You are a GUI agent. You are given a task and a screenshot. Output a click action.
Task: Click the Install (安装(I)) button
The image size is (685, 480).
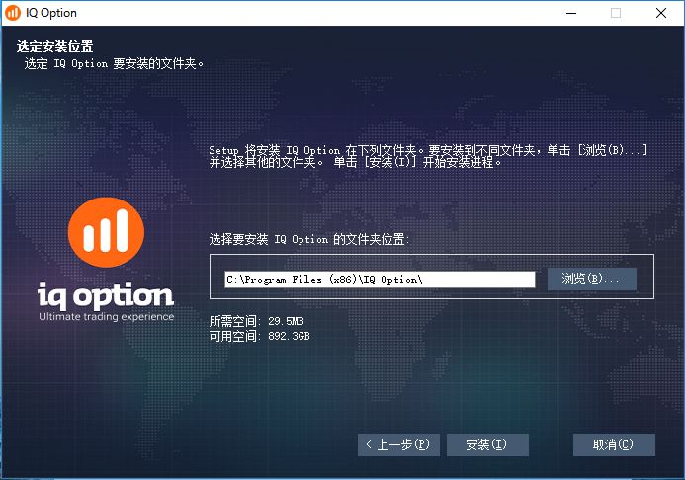[x=487, y=444]
